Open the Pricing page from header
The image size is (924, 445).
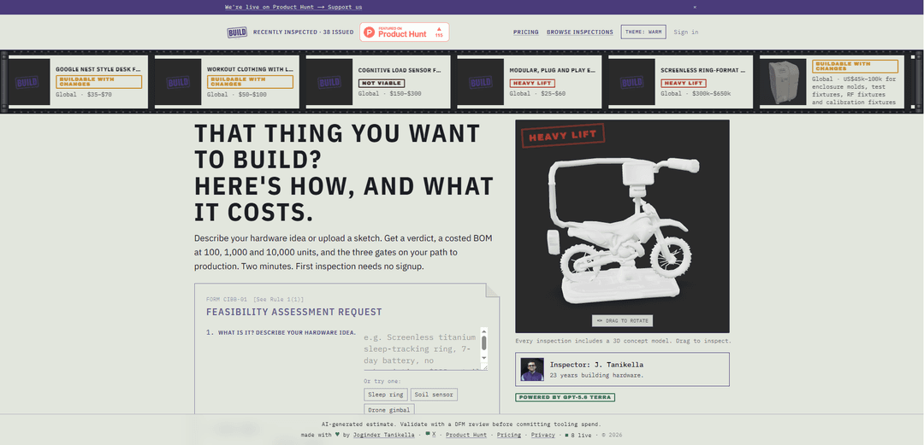coord(525,32)
